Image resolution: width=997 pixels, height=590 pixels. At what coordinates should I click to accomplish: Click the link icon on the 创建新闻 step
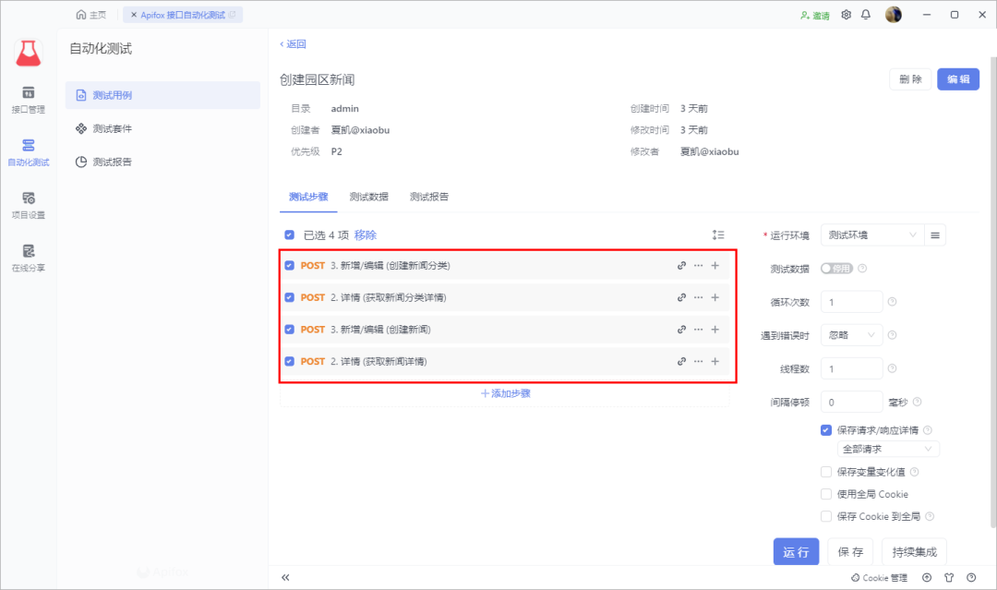pos(681,329)
